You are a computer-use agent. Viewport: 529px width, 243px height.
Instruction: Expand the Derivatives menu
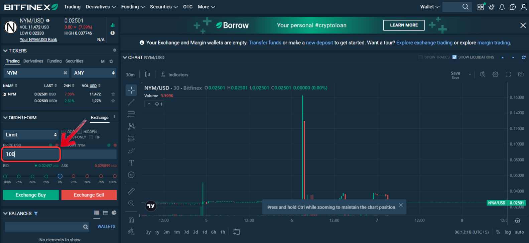tap(101, 7)
